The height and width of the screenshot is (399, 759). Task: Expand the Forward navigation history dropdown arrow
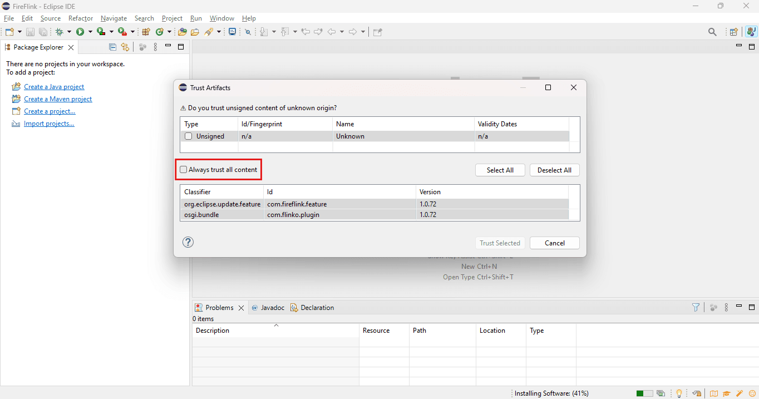coord(363,32)
